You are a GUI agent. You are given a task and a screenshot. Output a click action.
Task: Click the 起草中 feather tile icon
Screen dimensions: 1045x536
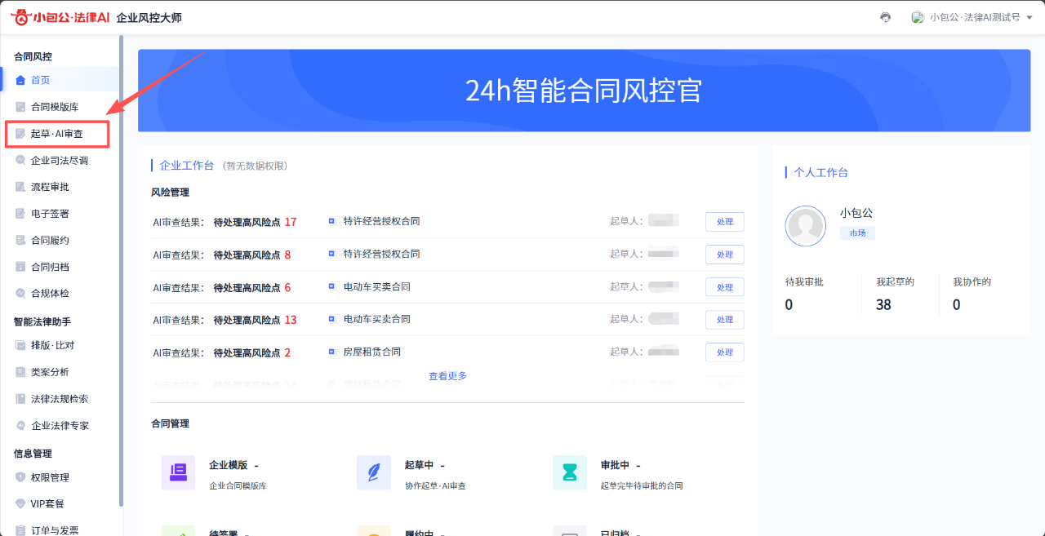pos(374,472)
